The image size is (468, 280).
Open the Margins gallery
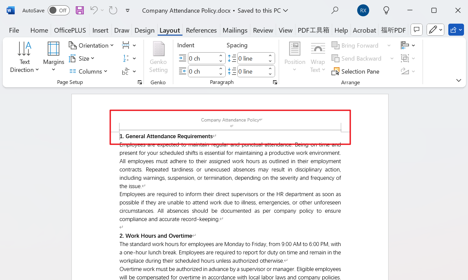(53, 57)
